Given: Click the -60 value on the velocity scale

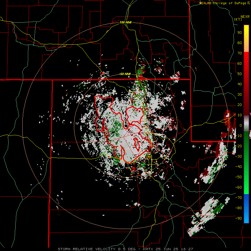Looking at the screenshot, I should point(238,187).
